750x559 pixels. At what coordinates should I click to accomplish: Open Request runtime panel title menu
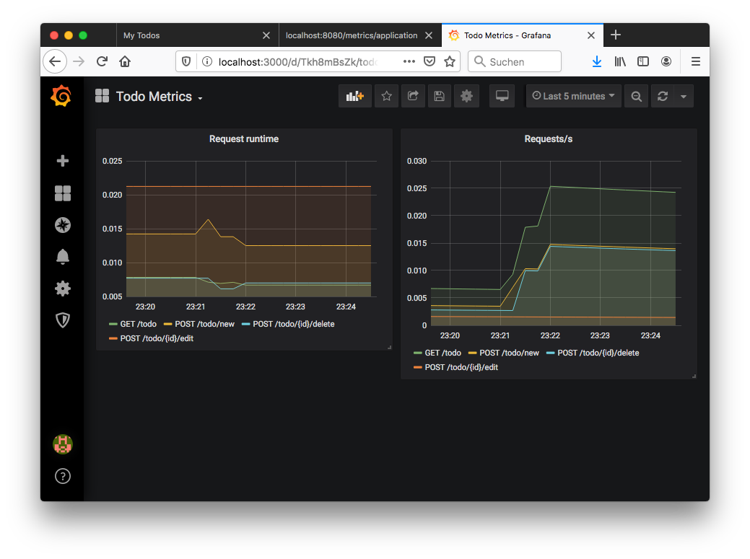pyautogui.click(x=244, y=139)
